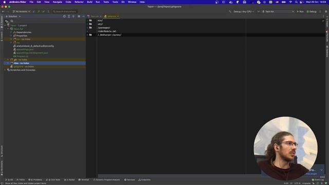Open the Unit Tests tool window
The height and width of the screenshot is (185, 329).
53,180
